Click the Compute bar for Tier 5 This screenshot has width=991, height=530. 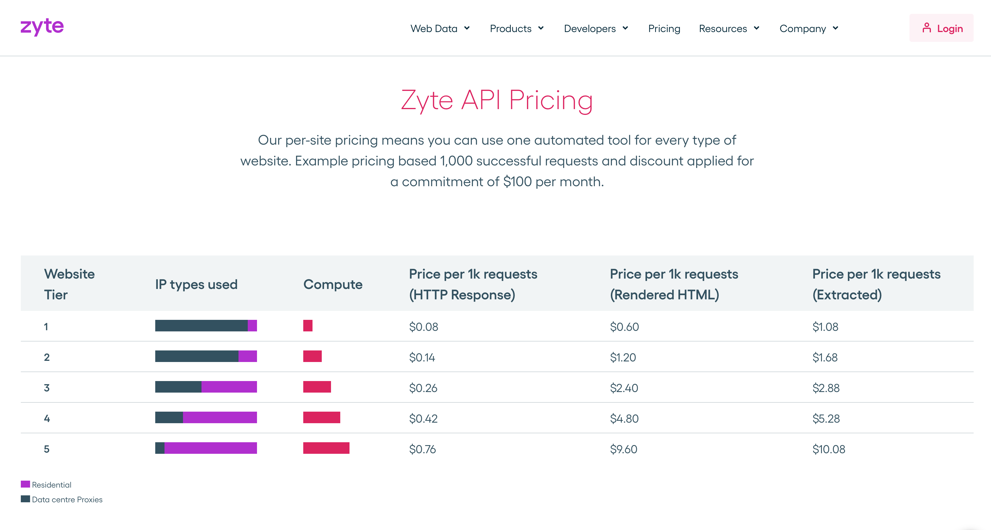pos(326,448)
